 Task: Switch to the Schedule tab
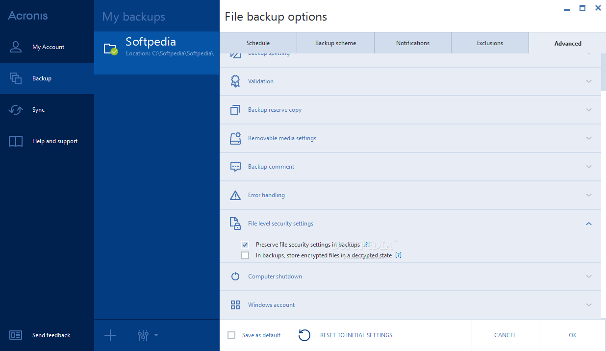[258, 43]
